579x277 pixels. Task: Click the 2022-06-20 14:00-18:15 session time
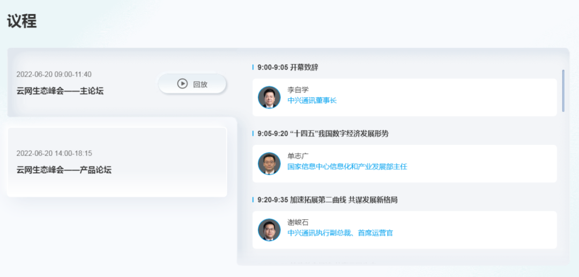[54, 153]
